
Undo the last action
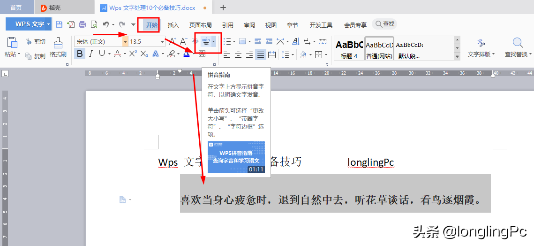tap(106, 24)
